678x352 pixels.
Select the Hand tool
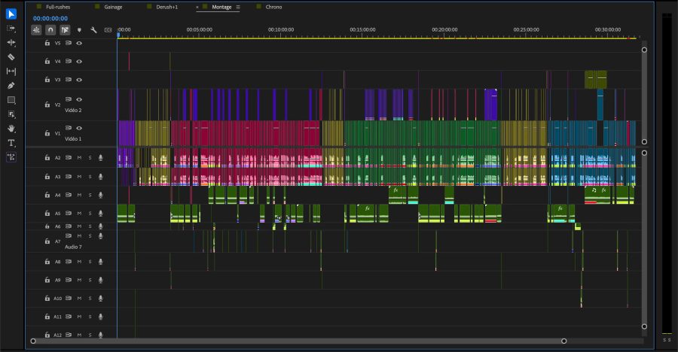[11, 129]
